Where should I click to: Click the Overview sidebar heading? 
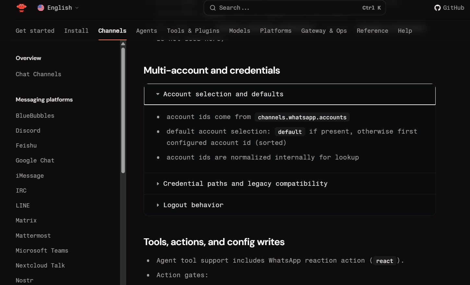[29, 58]
